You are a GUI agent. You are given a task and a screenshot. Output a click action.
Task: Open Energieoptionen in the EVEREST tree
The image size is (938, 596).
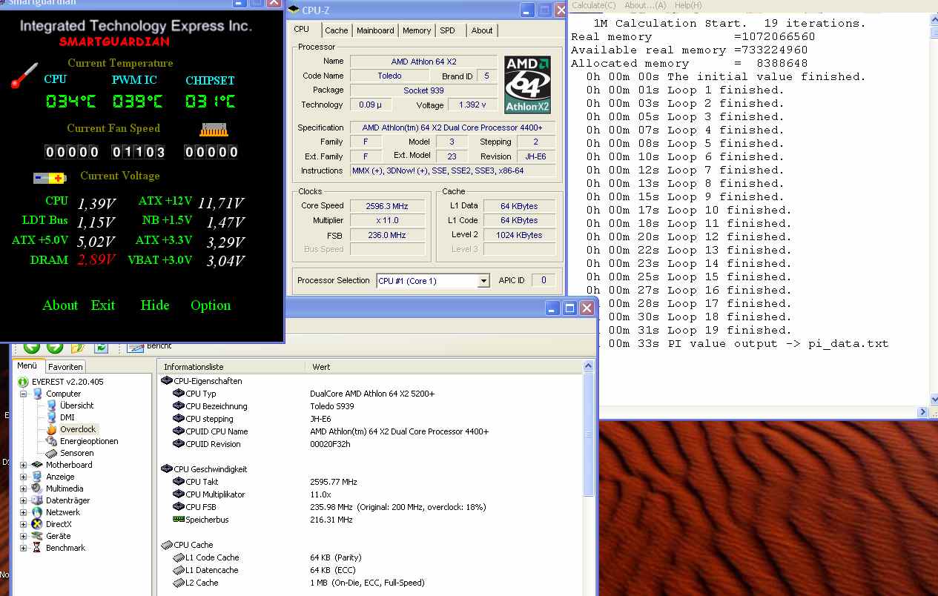pyautogui.click(x=89, y=441)
